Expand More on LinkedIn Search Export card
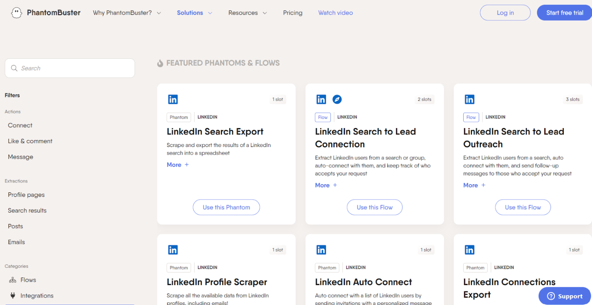 point(178,165)
